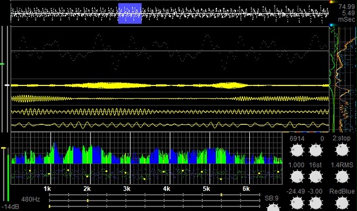Click the yellow marker on the top horizontal slider

[x=221, y=195]
